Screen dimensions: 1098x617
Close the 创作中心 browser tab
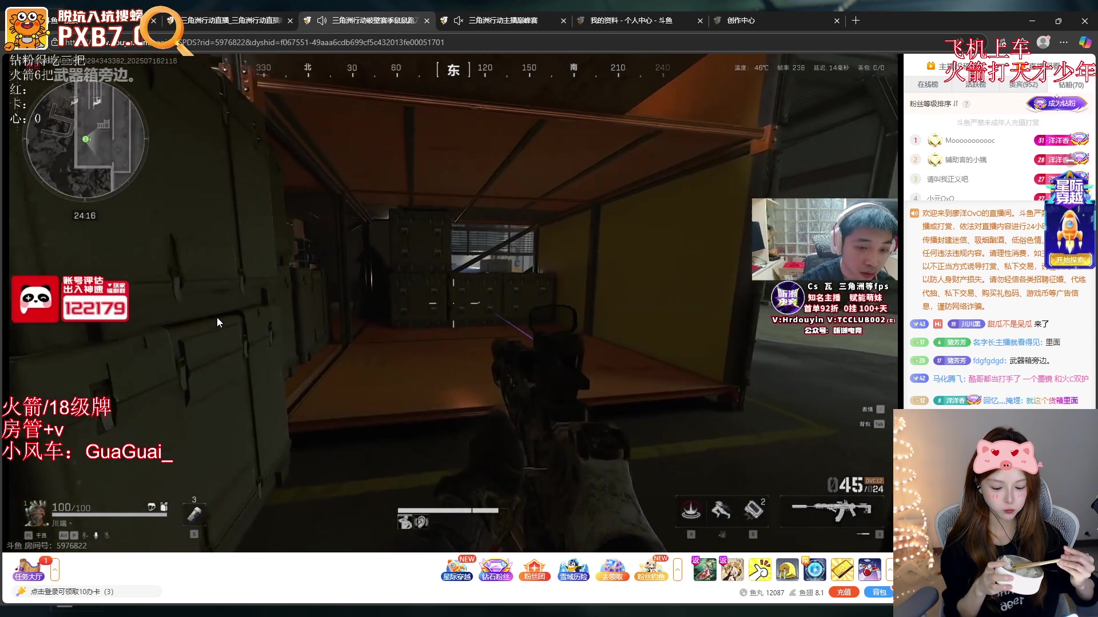click(x=837, y=21)
